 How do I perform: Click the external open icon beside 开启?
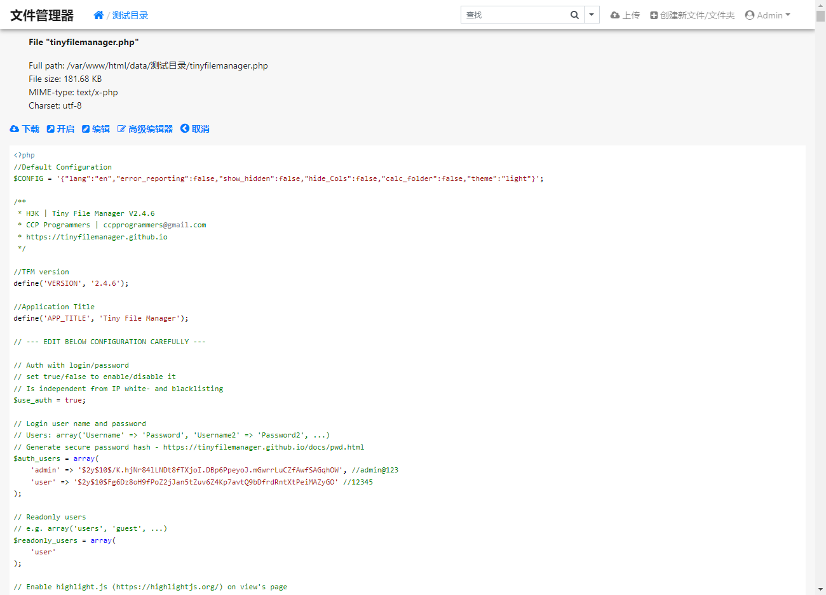[51, 129]
